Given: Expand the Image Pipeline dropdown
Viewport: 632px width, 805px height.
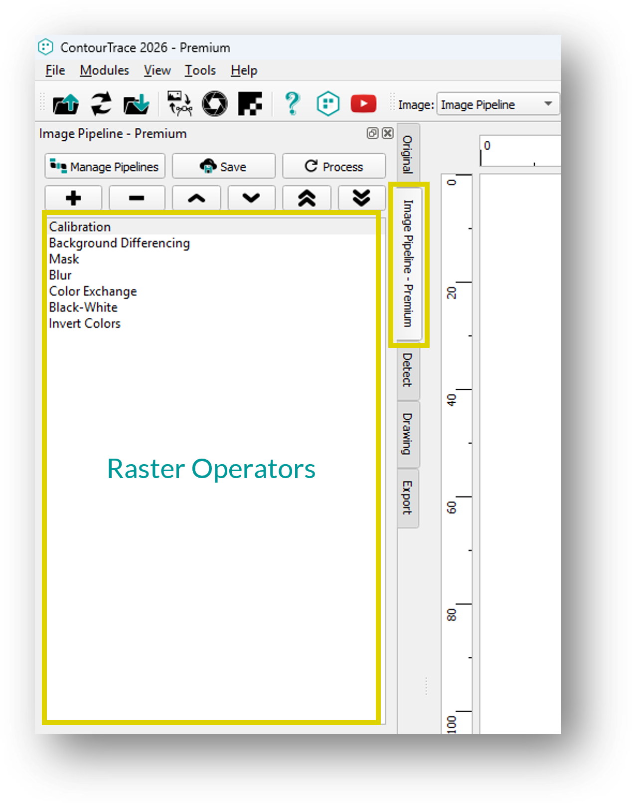Looking at the screenshot, I should [x=548, y=104].
